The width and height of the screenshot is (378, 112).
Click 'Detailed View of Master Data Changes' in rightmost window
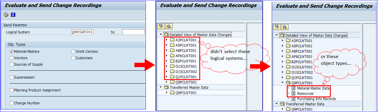(x=316, y=35)
